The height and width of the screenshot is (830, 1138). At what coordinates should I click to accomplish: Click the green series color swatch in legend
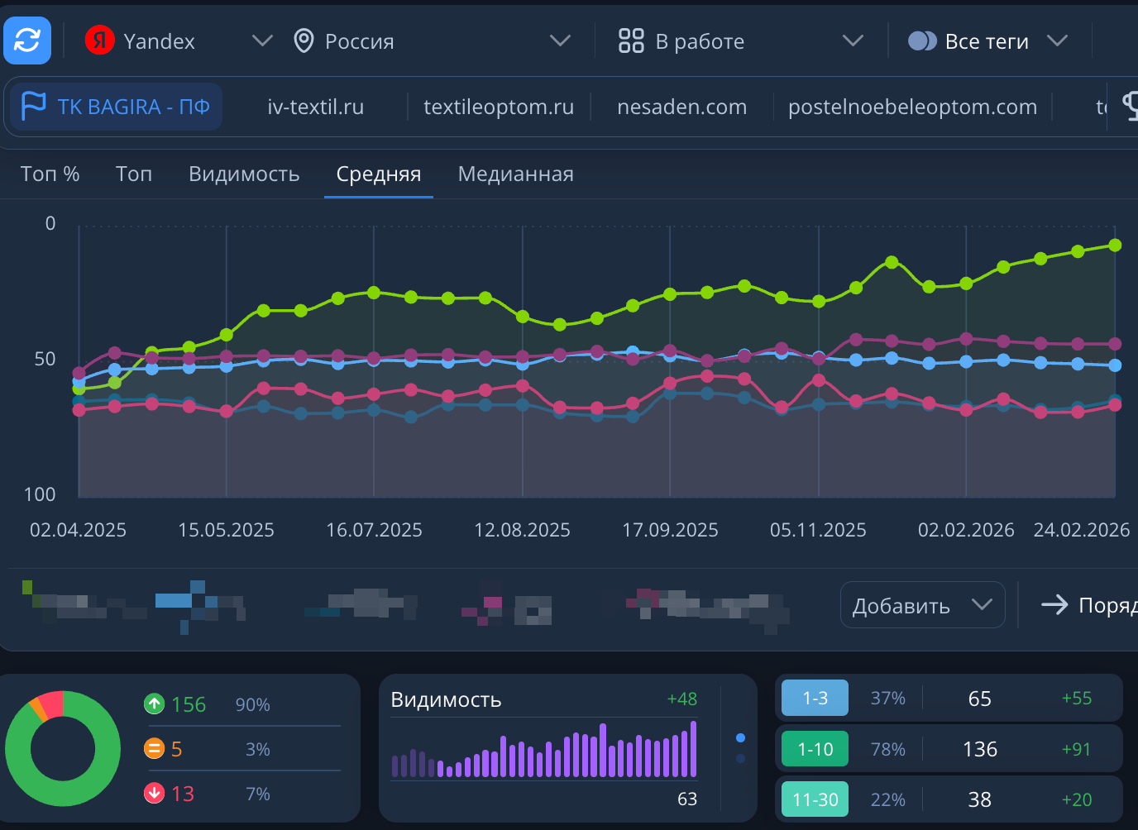tap(27, 585)
